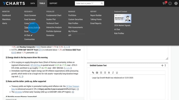
Task: Open the announcements megaphone icon
Action: coord(164,3)
